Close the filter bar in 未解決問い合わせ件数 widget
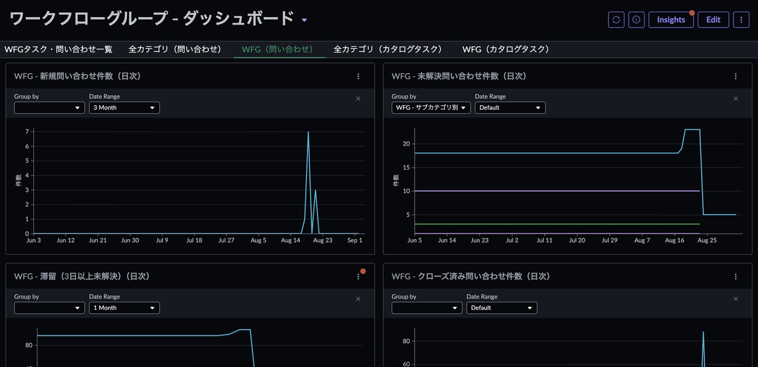The image size is (758, 367). [735, 98]
